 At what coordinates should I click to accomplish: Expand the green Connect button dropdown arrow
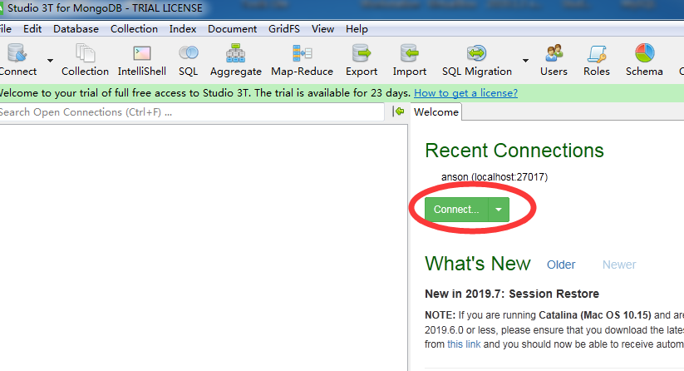499,210
